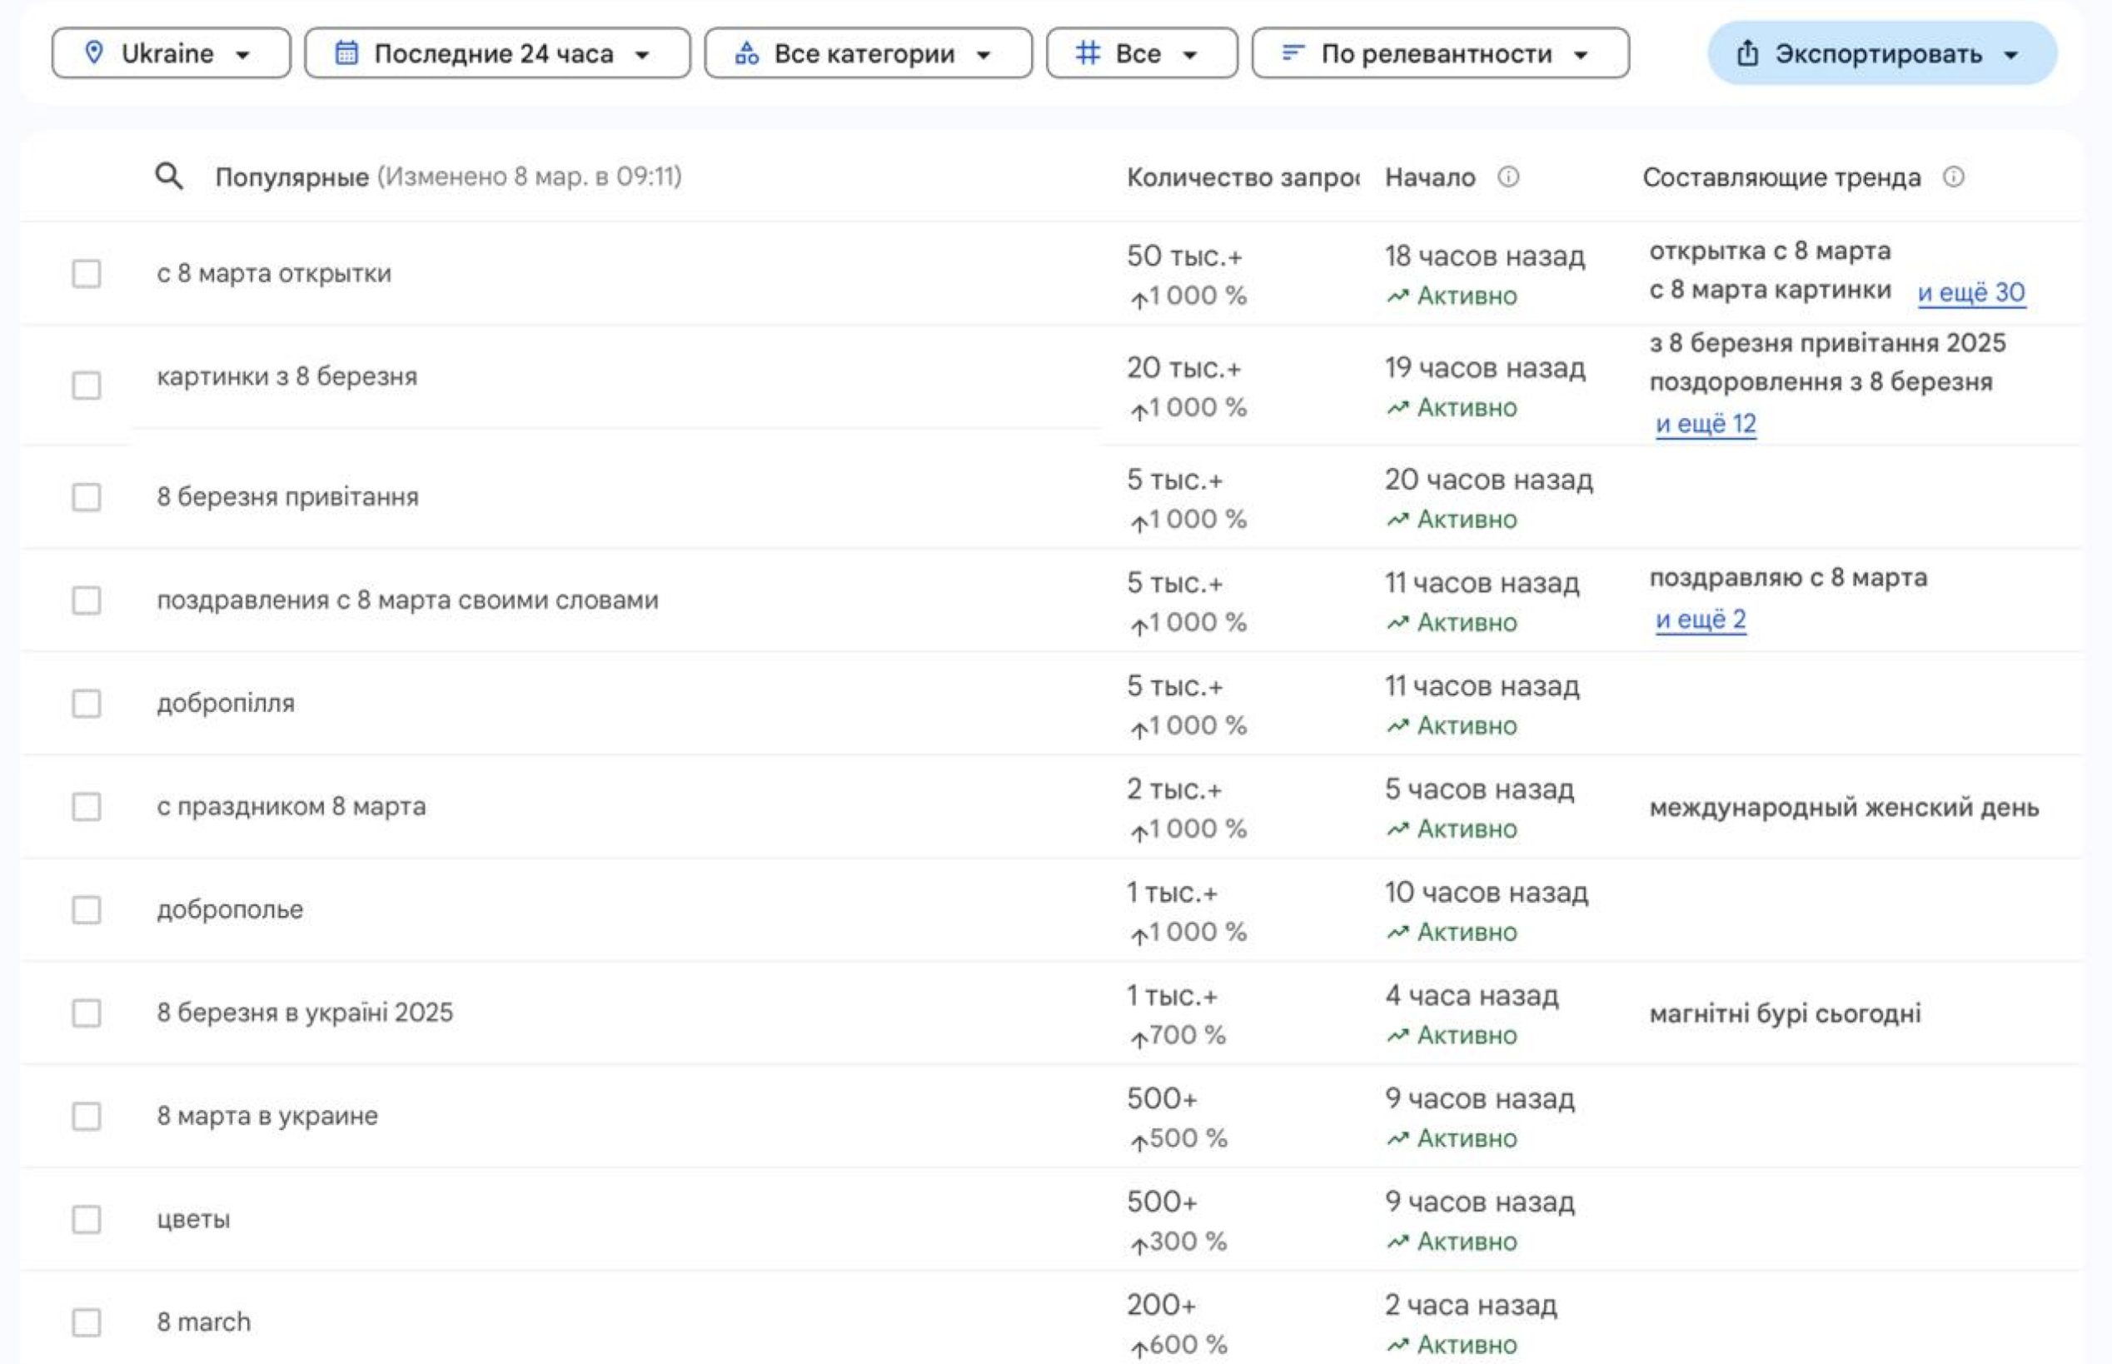Open the и ещё 30 link
Viewport: 2112px width, 1364px height.
tap(1970, 292)
